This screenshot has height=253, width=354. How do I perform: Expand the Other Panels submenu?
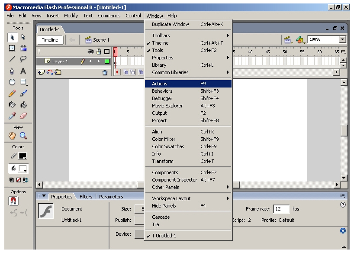188,187
